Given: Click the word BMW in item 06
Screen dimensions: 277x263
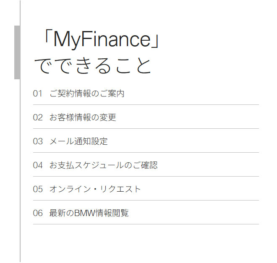Looking at the screenshot, I should pos(85,213).
